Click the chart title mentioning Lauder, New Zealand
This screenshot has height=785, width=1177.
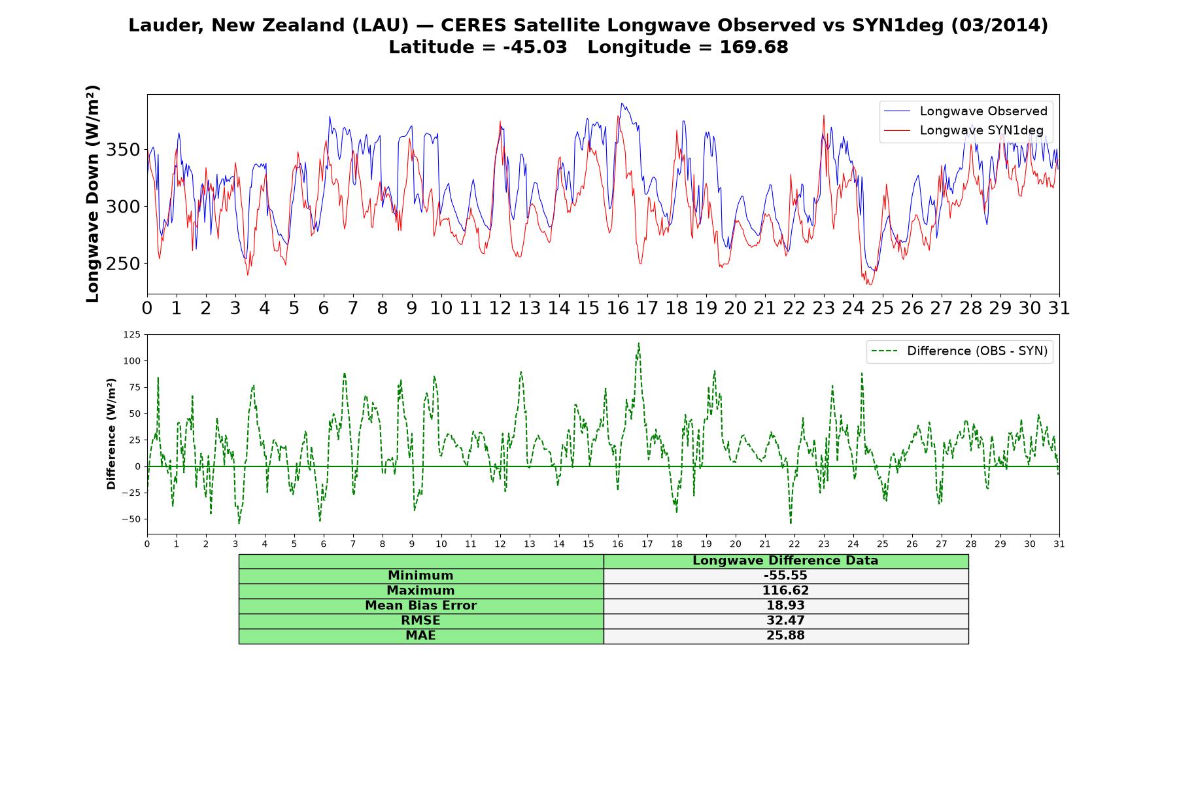click(588, 26)
